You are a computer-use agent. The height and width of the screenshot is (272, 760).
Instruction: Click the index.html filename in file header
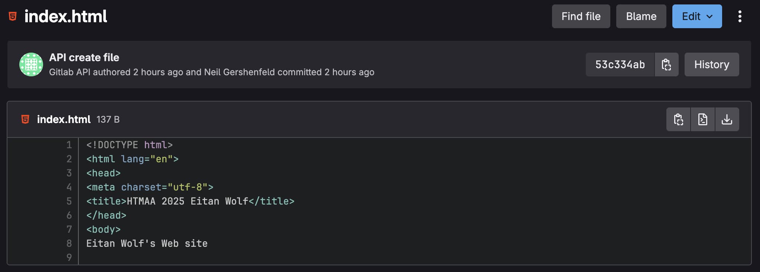pos(64,119)
